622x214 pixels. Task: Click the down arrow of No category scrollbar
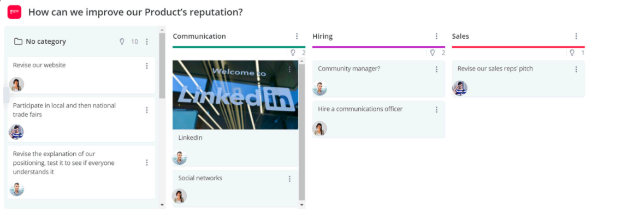pyautogui.click(x=162, y=205)
